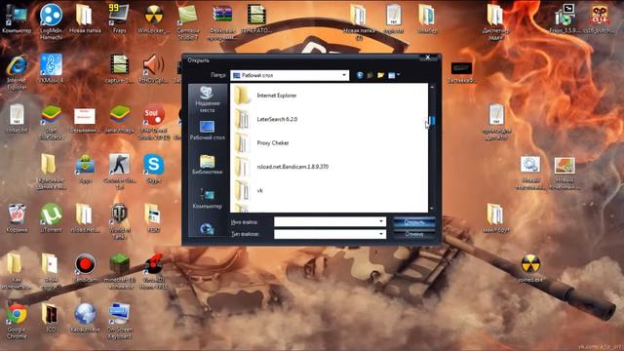This screenshot has width=624, height=351.
Task: Select the Start BlueStacks shortcut
Action: pyautogui.click(x=51, y=122)
